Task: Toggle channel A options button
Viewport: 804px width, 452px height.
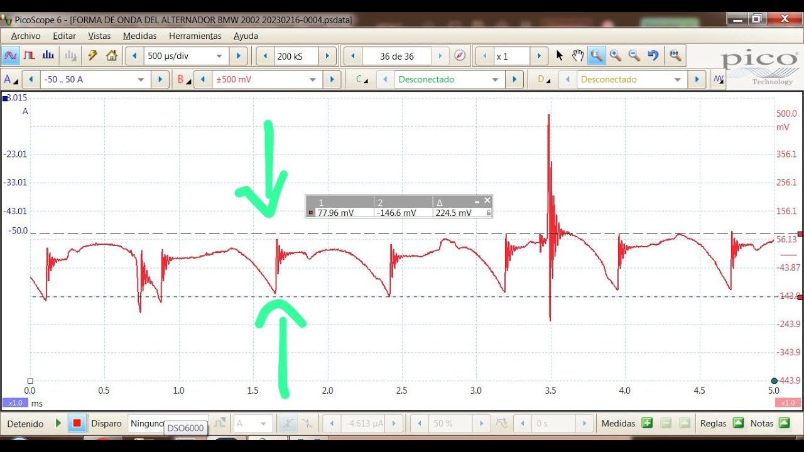Action: click(x=11, y=80)
